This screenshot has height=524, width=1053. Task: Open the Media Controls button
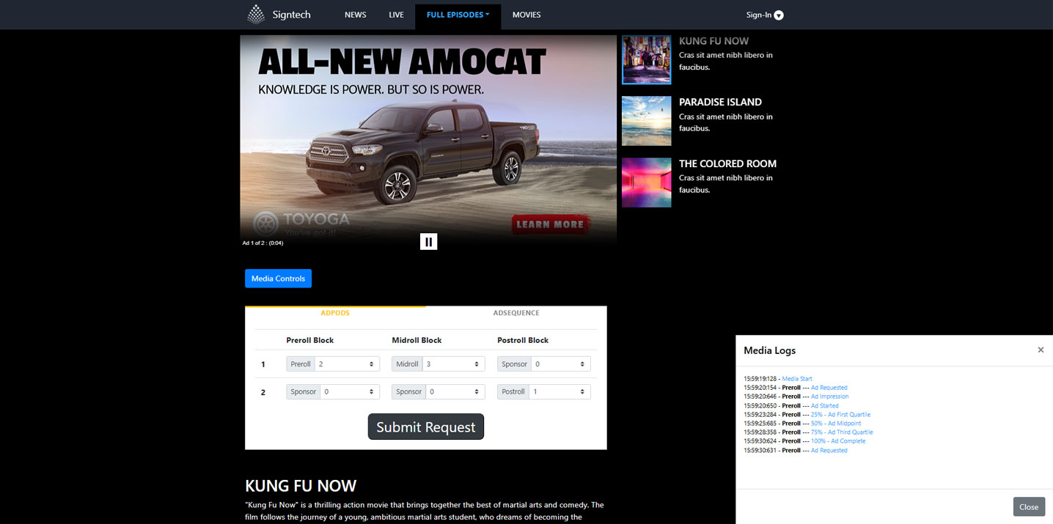coord(278,278)
